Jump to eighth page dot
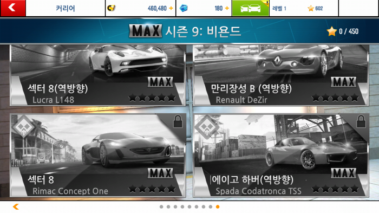The height and width of the screenshot is (213, 379). tap(211, 206)
